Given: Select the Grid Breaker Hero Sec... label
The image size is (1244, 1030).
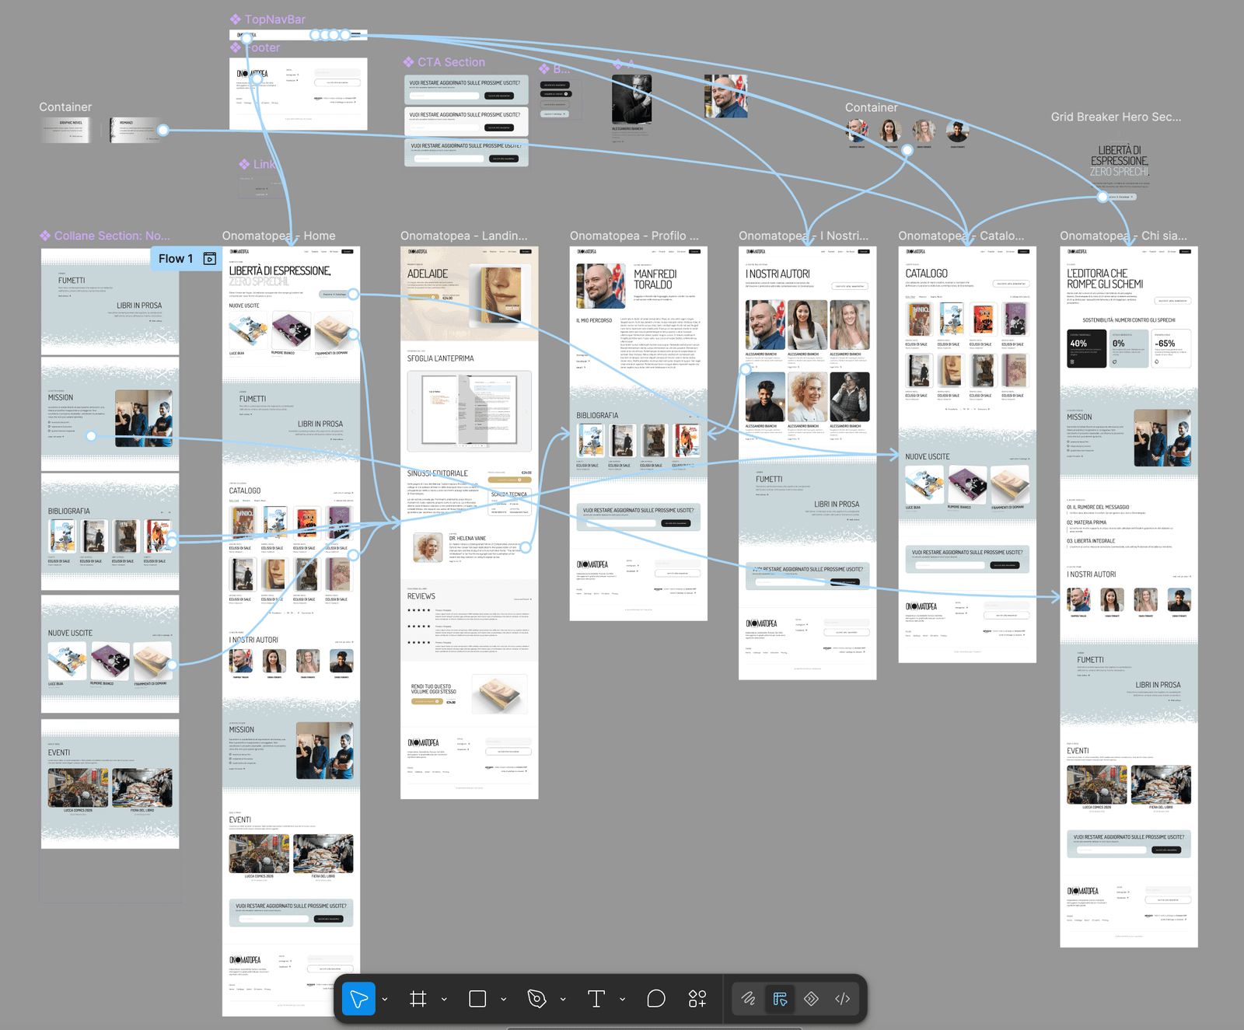Looking at the screenshot, I should [x=1116, y=117].
